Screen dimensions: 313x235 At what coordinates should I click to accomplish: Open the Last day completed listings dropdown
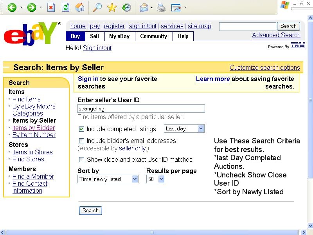click(184, 128)
